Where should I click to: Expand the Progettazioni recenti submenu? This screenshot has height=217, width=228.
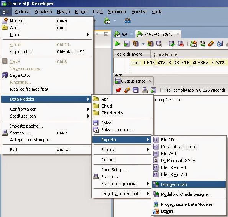coord(148,194)
